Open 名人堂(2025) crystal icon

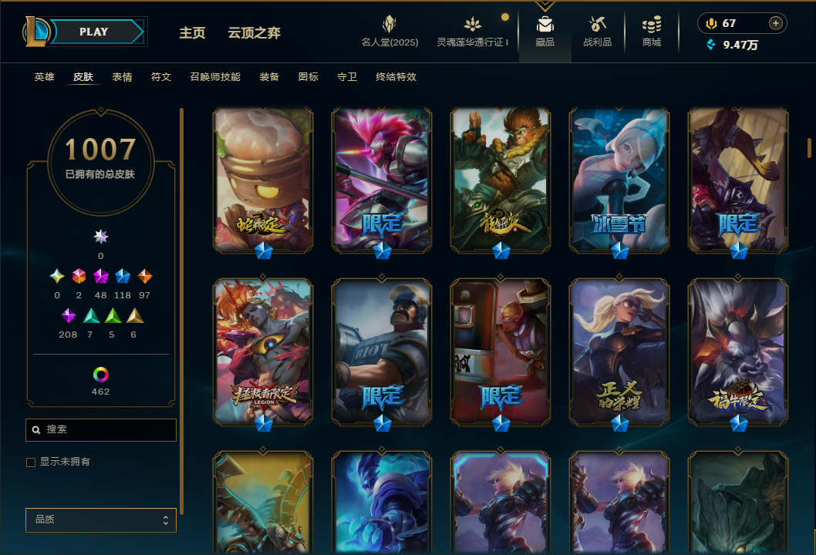click(x=389, y=23)
